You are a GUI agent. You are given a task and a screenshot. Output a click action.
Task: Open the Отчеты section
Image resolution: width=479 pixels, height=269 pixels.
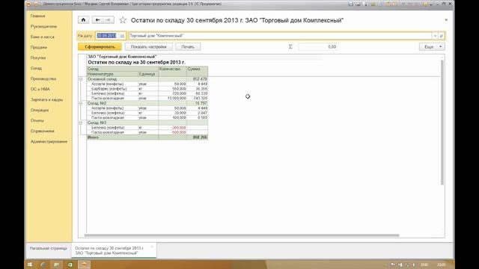click(37, 120)
